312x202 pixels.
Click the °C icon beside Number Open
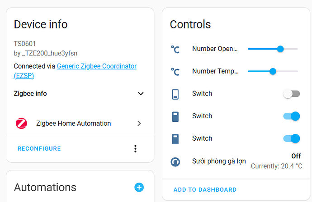click(175, 49)
